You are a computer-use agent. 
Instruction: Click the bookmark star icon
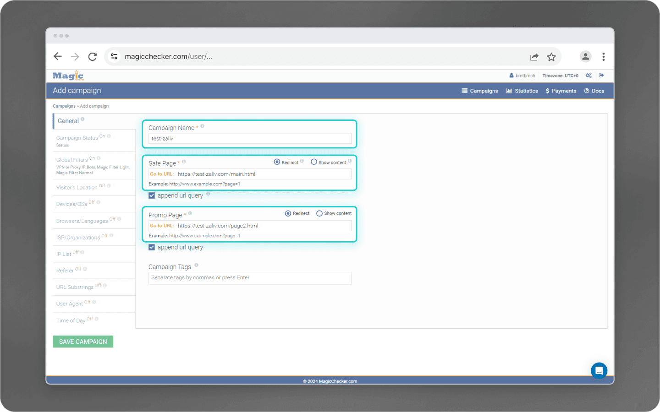551,57
